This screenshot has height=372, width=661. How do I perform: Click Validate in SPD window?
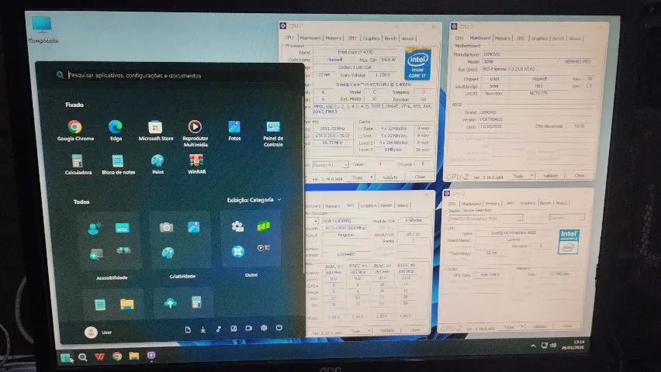point(386,330)
